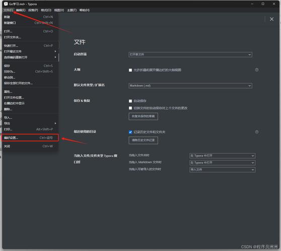Open the 启动选项 dropdown
This screenshot has width=281, height=251.
pos(190,55)
